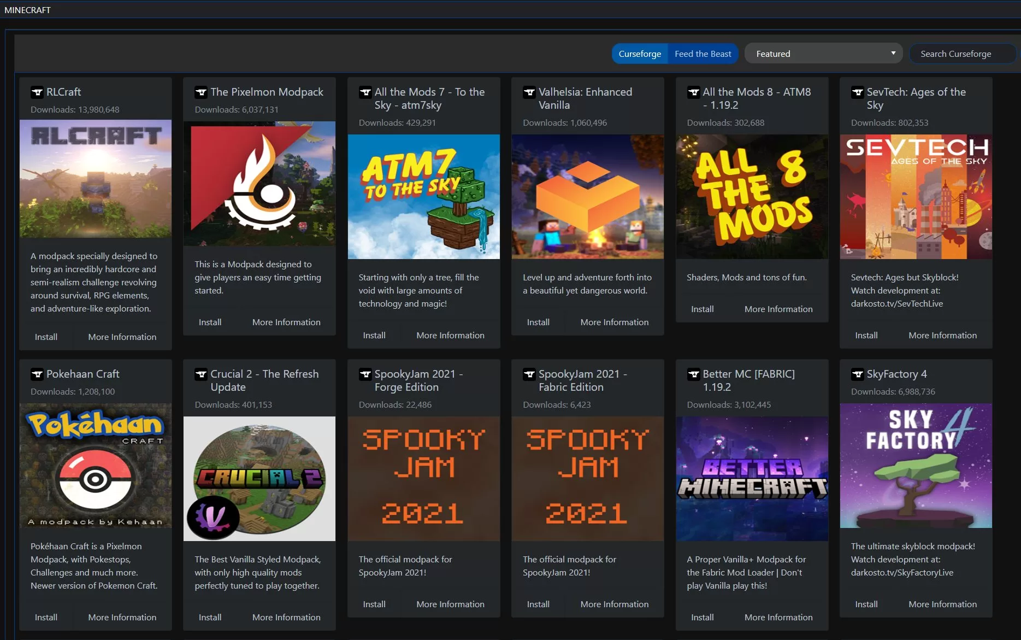This screenshot has width=1021, height=640.
Task: Click 'Downloads: 13,980,648' text
Action: coord(75,109)
